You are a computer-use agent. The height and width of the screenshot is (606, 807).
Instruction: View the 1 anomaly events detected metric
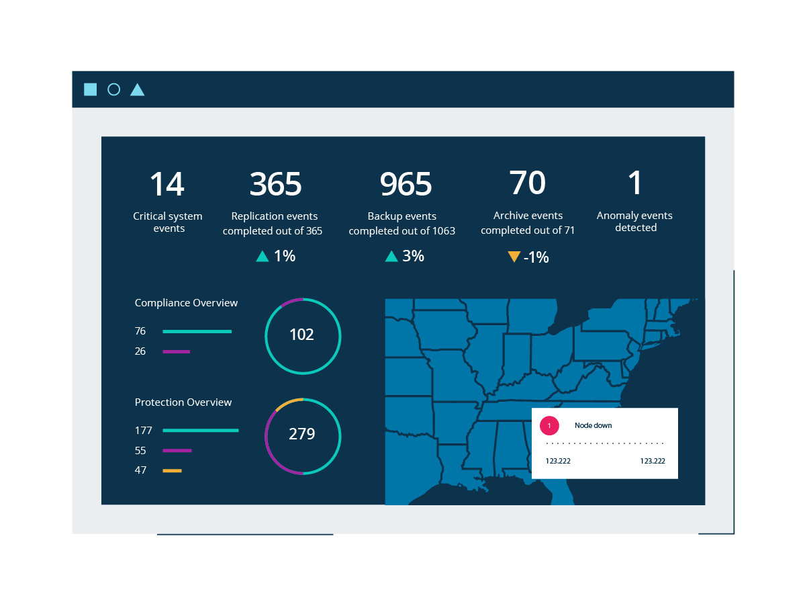pyautogui.click(x=634, y=183)
